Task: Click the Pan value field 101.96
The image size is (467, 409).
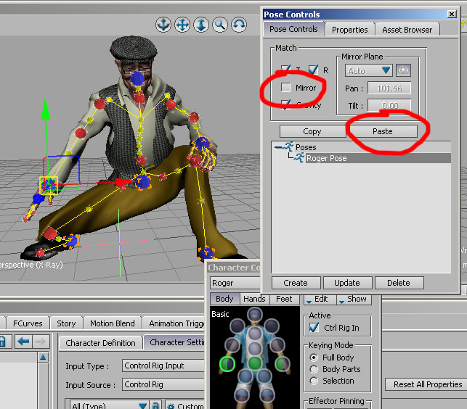Action: [x=389, y=88]
